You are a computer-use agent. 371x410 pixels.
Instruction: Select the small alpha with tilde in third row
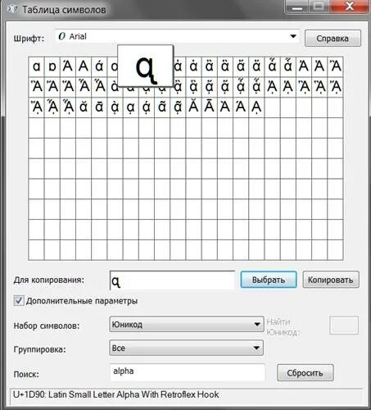pyautogui.click(x=162, y=107)
